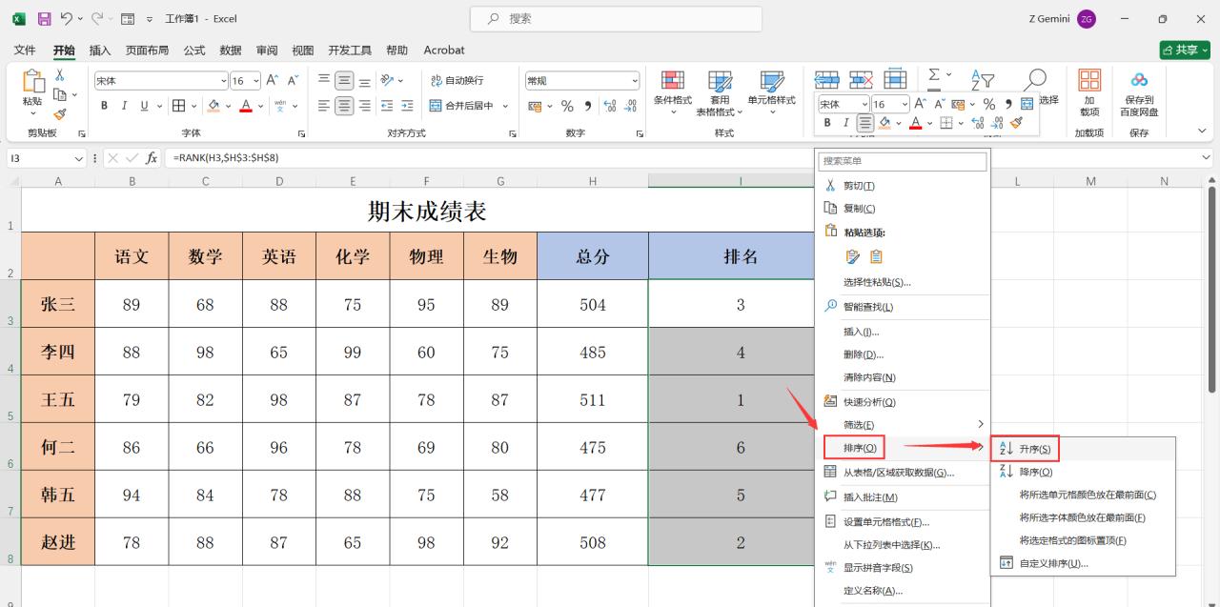Click the mini toolbar merge cells icon
The height and width of the screenshot is (607, 1220).
pyautogui.click(x=1027, y=104)
